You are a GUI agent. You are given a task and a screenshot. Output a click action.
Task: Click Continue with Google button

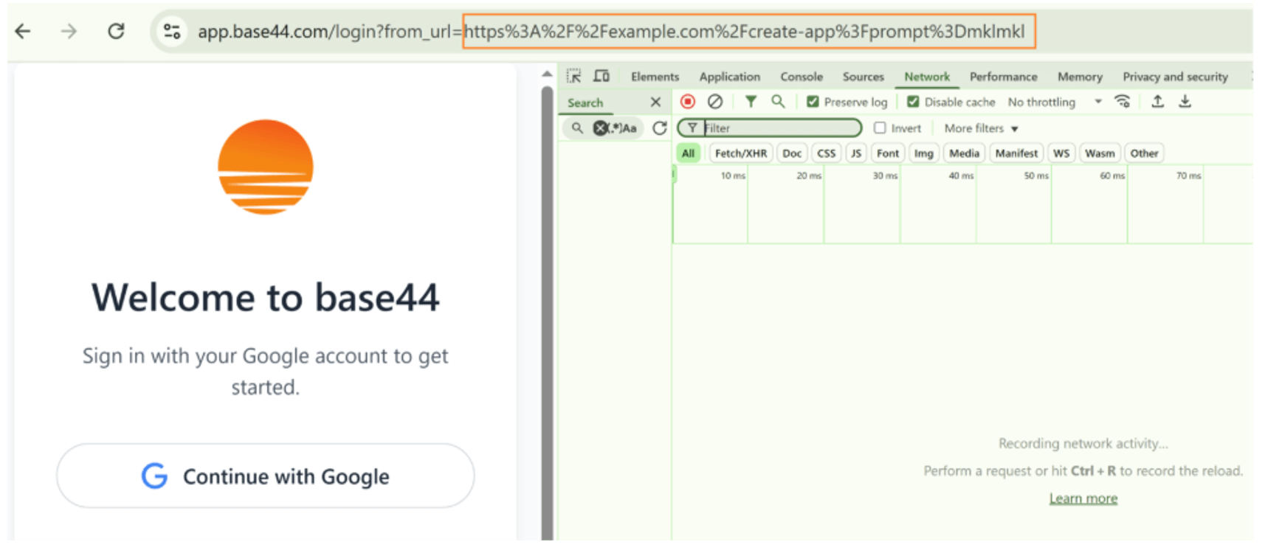265,476
